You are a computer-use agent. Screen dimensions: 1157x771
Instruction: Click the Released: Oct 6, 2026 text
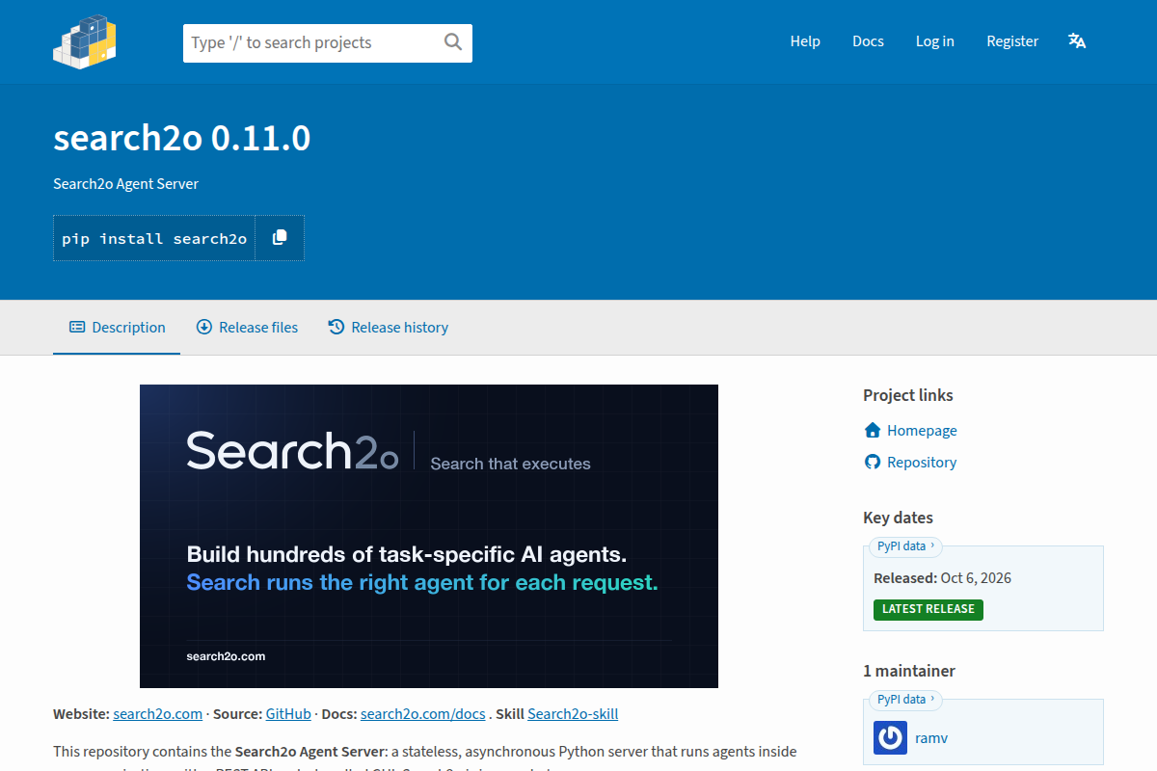(x=942, y=578)
